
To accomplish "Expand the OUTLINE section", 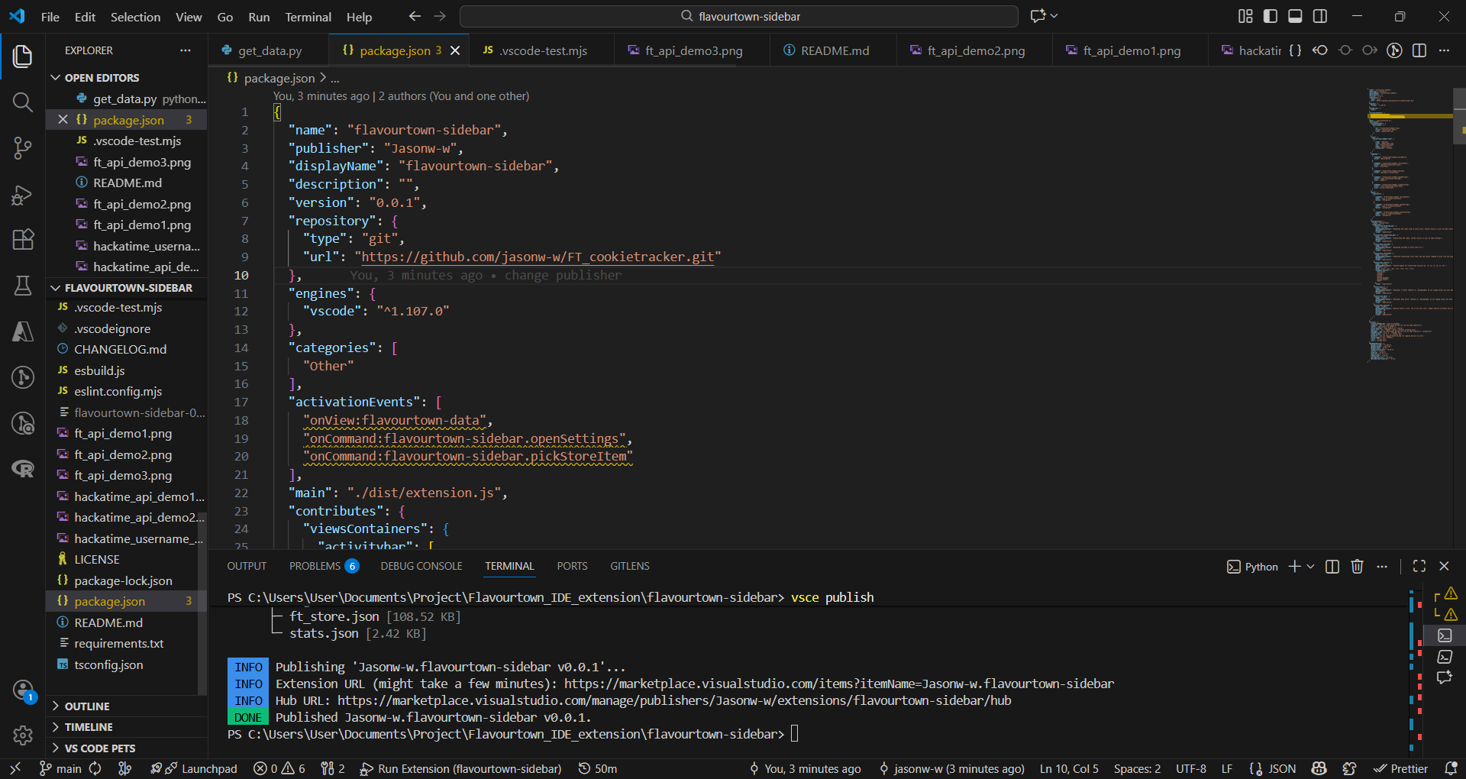I will coord(87,706).
